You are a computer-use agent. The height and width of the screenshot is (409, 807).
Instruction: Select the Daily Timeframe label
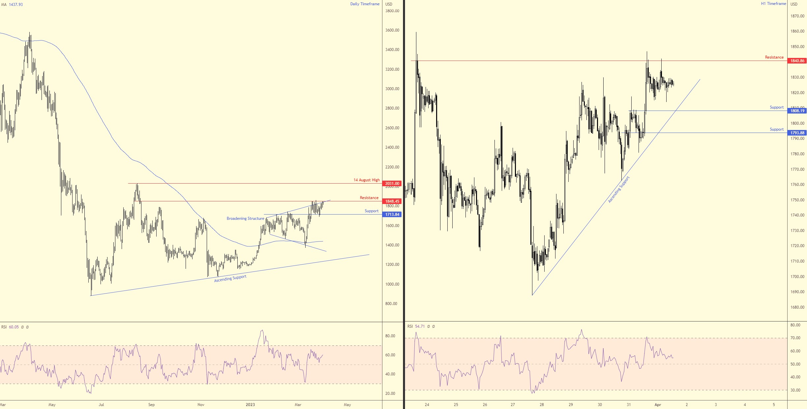click(365, 4)
